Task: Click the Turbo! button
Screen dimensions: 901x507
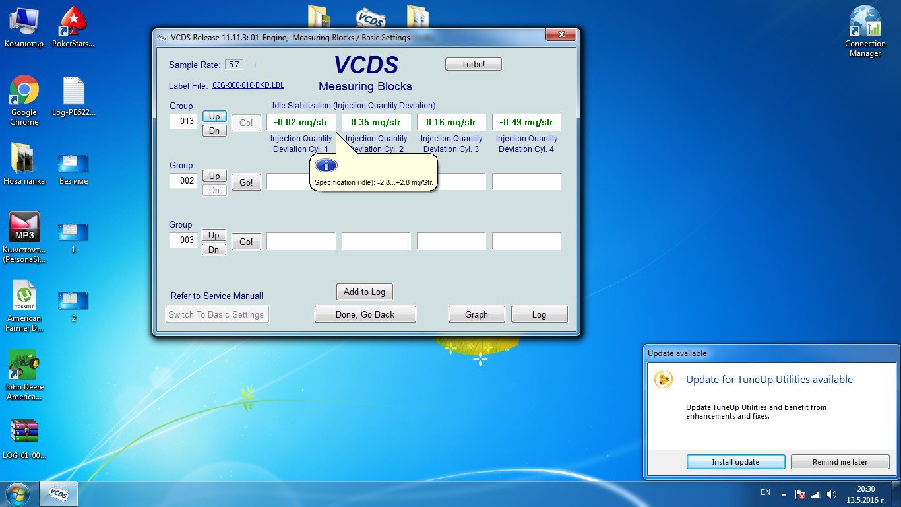Action: pyautogui.click(x=473, y=64)
